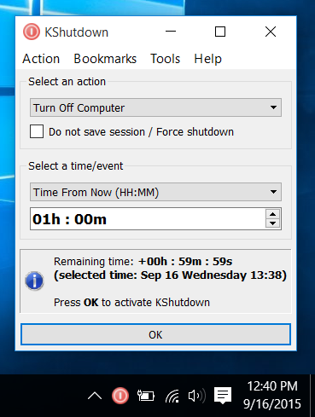Open the Action Center notifications icon
315x417 pixels.
point(223,396)
